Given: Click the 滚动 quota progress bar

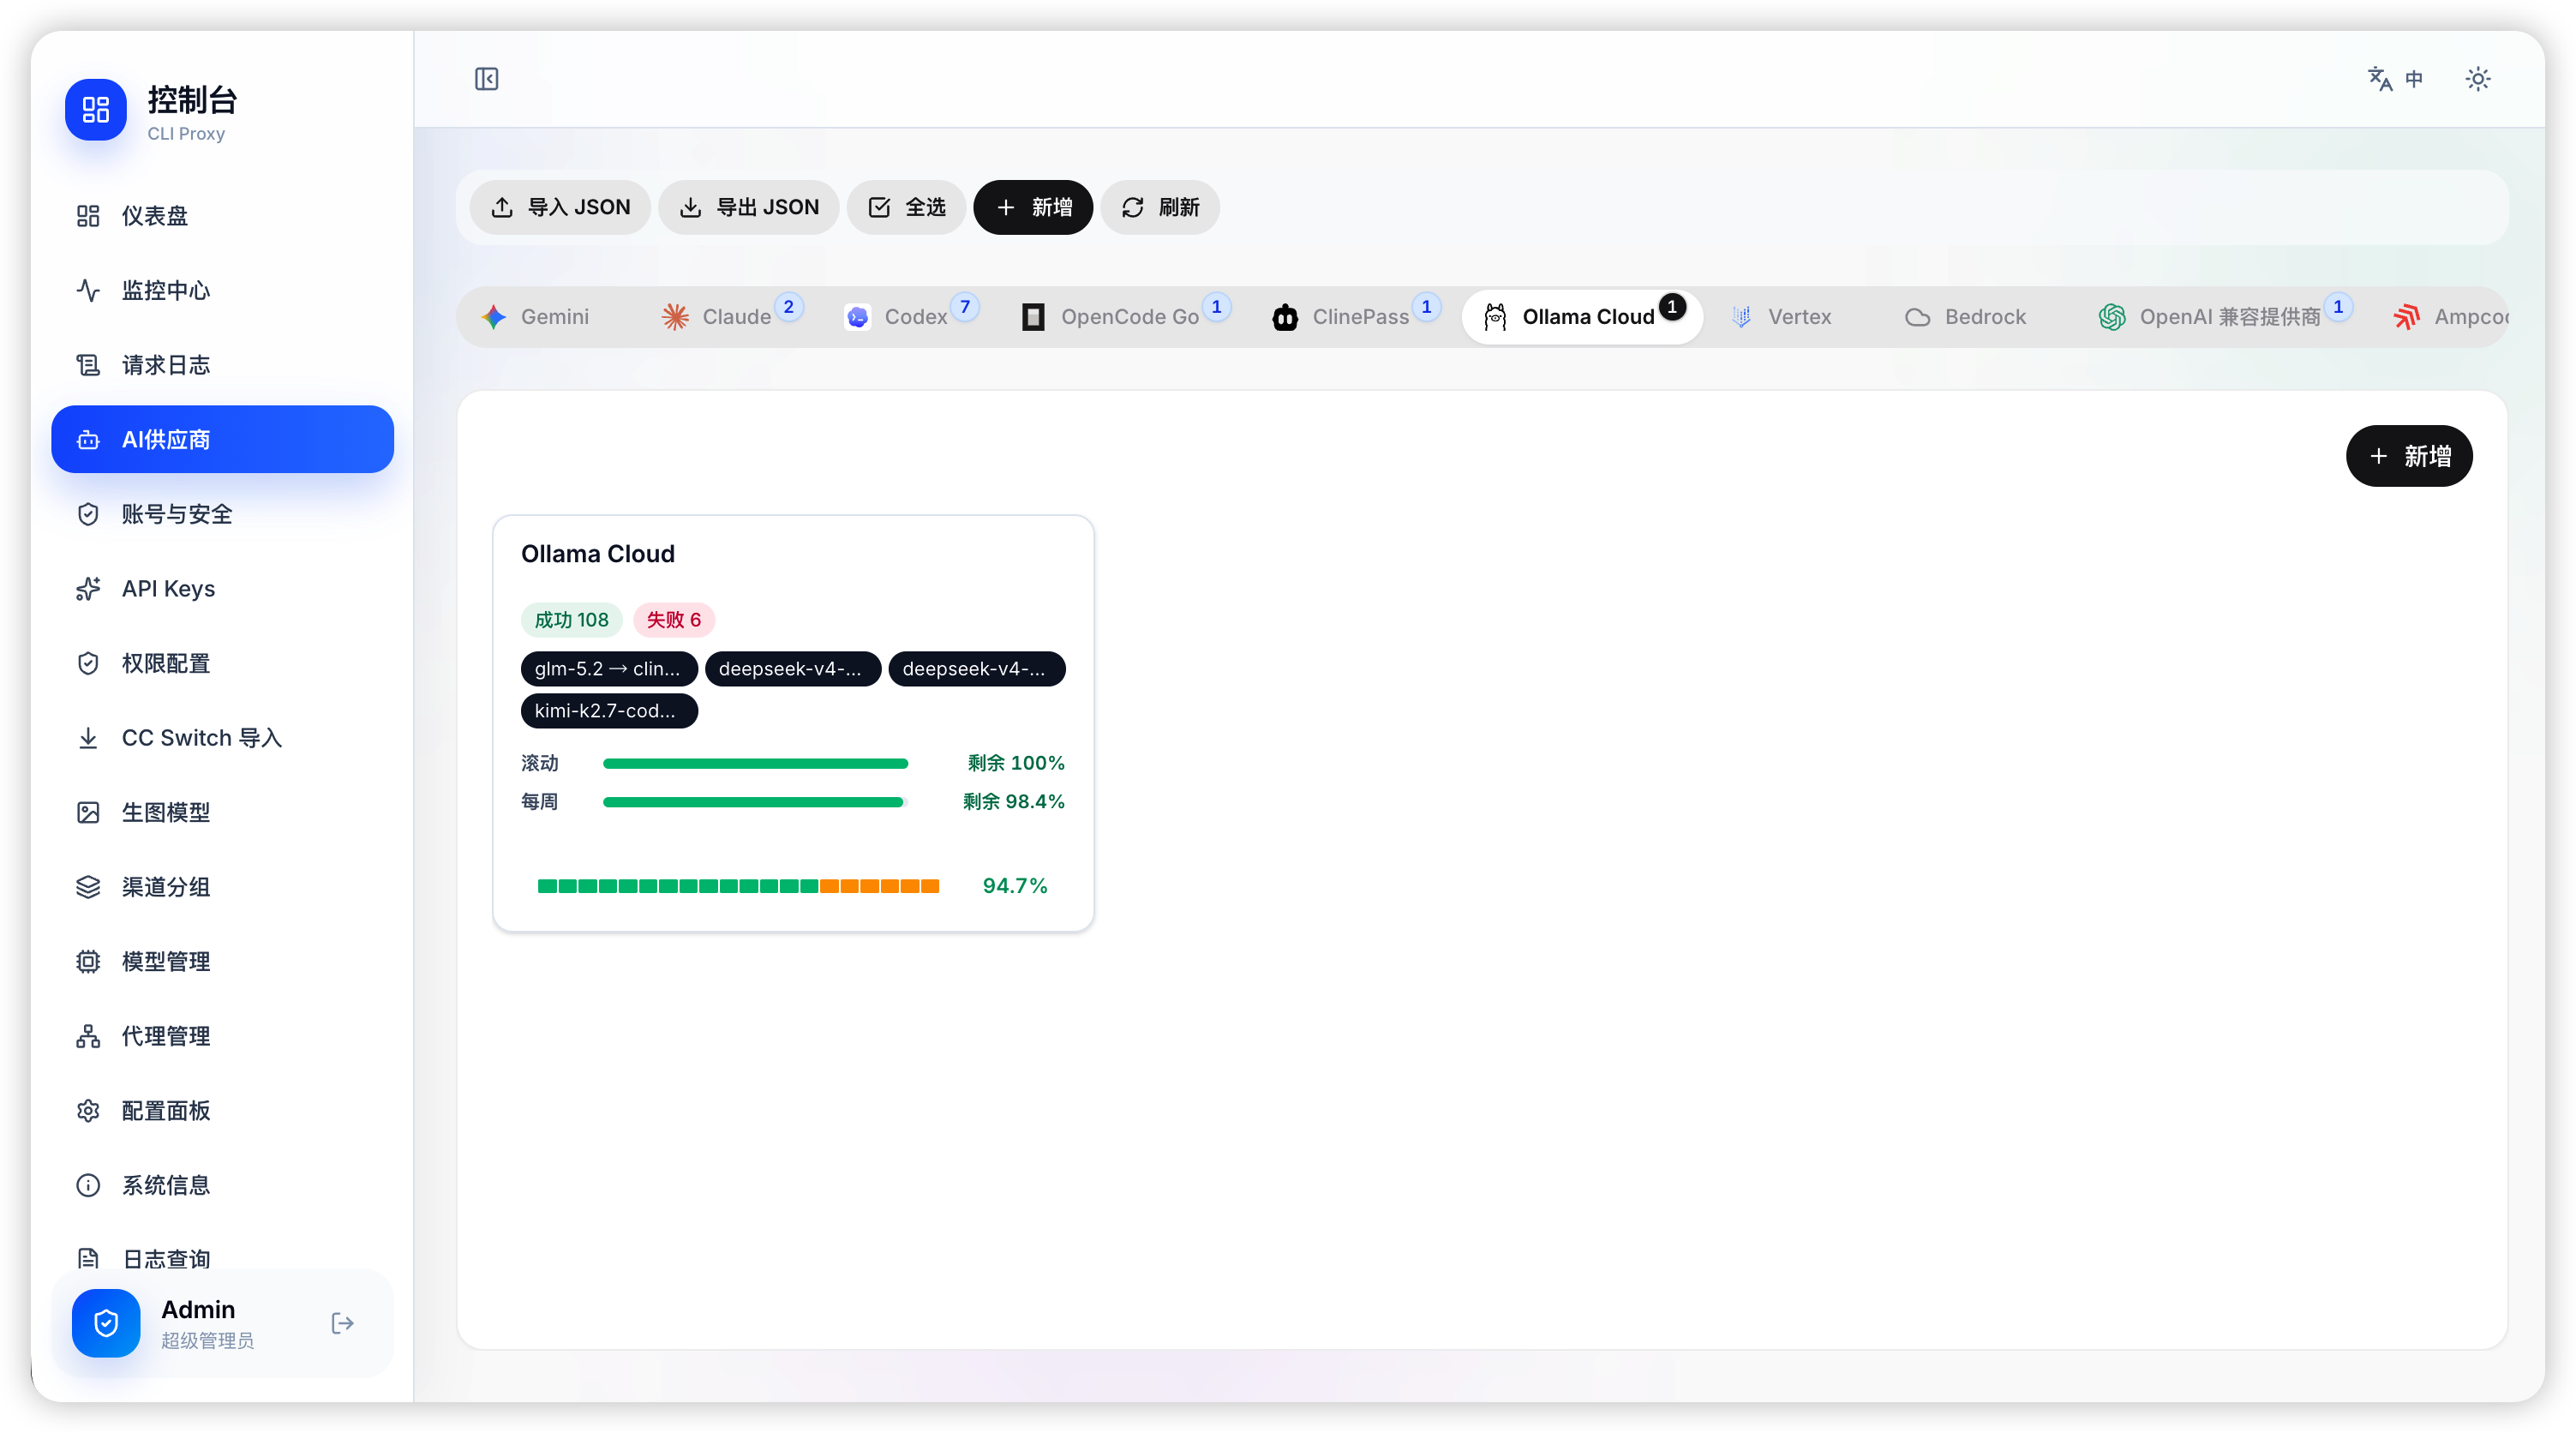Looking at the screenshot, I should (x=755, y=764).
